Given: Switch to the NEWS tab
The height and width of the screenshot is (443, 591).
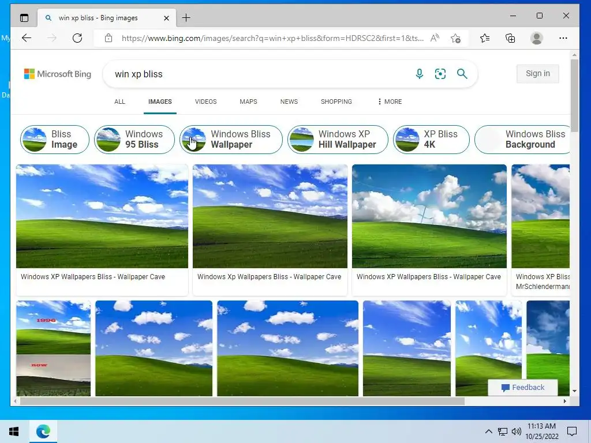Looking at the screenshot, I should tap(289, 102).
